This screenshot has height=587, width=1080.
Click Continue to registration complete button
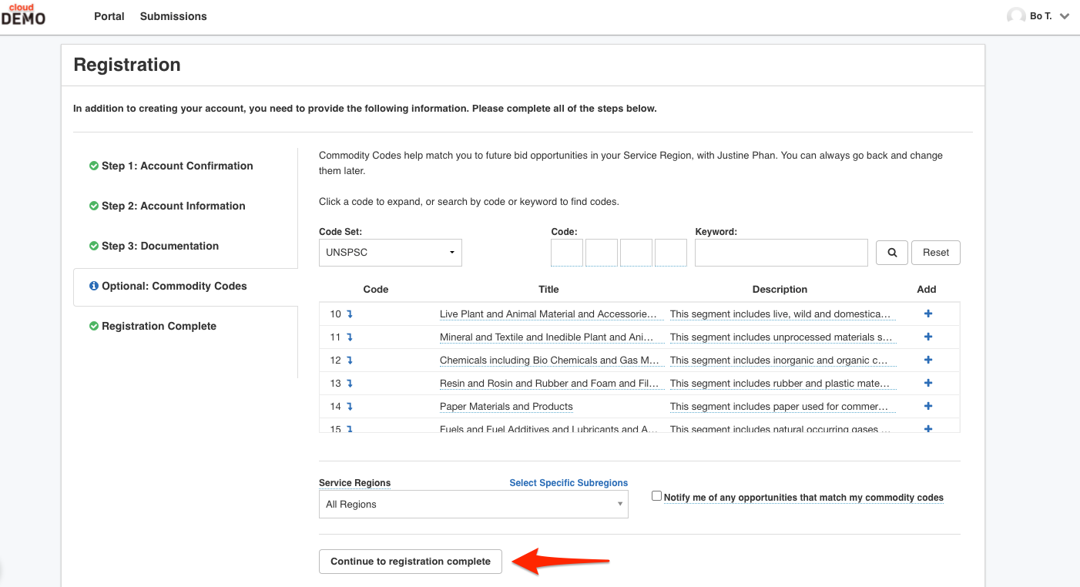click(411, 562)
